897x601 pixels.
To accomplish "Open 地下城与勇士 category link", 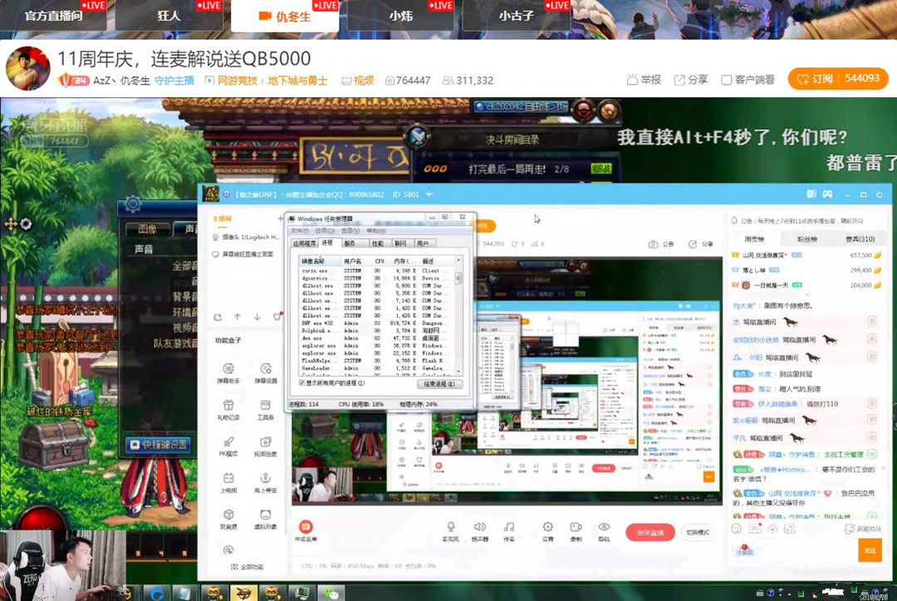I will pyautogui.click(x=297, y=81).
